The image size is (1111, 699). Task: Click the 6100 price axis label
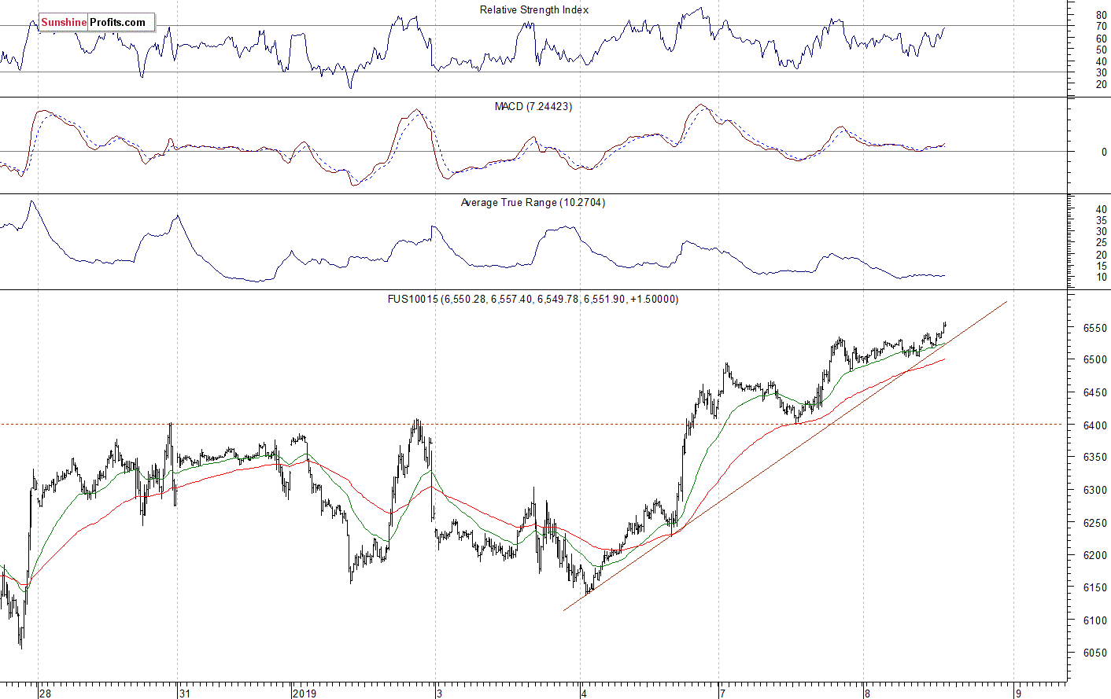click(1094, 620)
